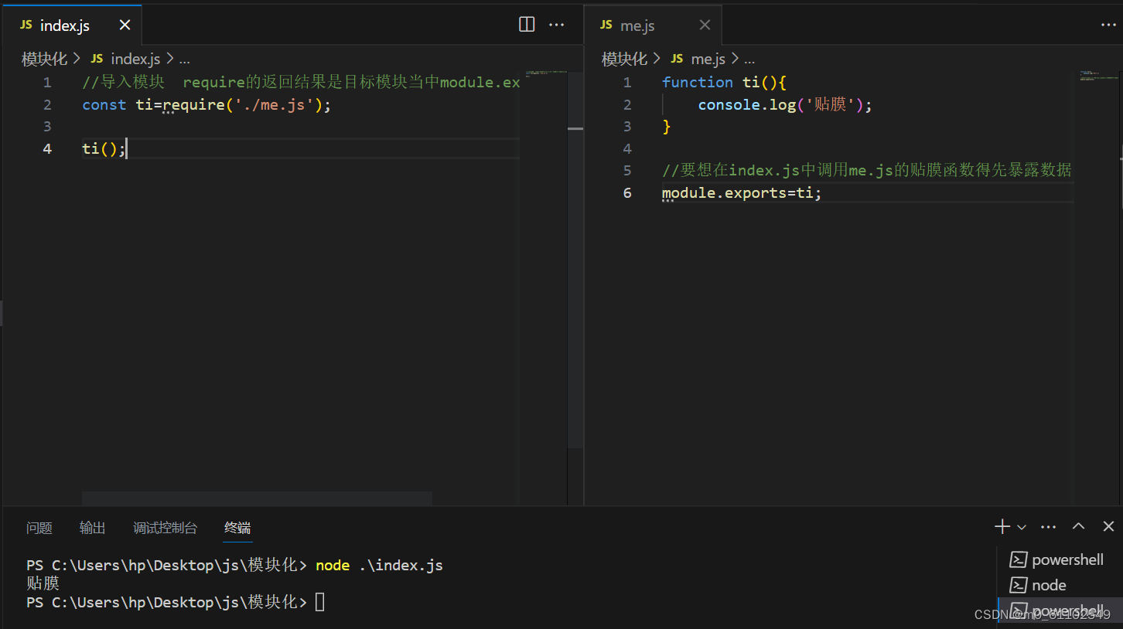Click the horizontal scrollbar under index.js code
The height and width of the screenshot is (629, 1123).
pos(255,498)
